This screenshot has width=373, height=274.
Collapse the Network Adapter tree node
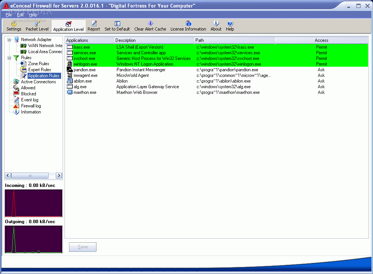[9, 40]
